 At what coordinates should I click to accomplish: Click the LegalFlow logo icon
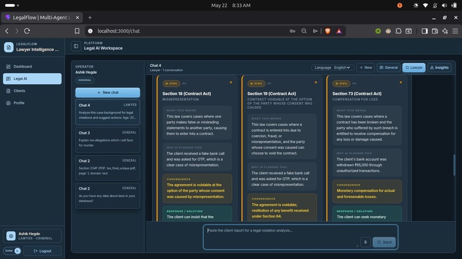coord(9,47)
